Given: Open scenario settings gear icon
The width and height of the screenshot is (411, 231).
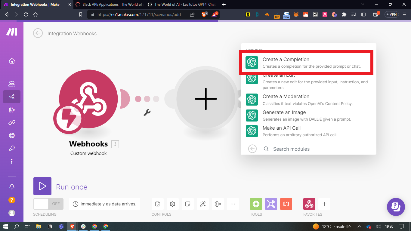Looking at the screenshot, I should 172,204.
